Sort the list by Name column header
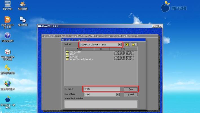Screen dimensions: 200x113 pyautogui.click(x=79, y=49)
